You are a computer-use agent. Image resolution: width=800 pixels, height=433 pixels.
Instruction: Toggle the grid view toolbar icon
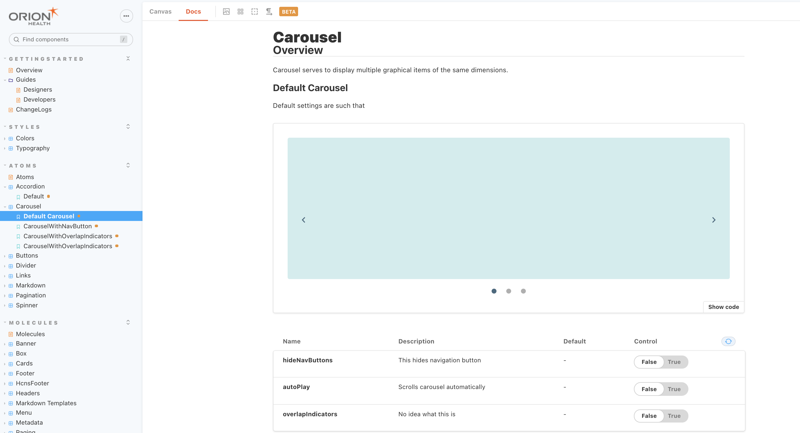[240, 12]
